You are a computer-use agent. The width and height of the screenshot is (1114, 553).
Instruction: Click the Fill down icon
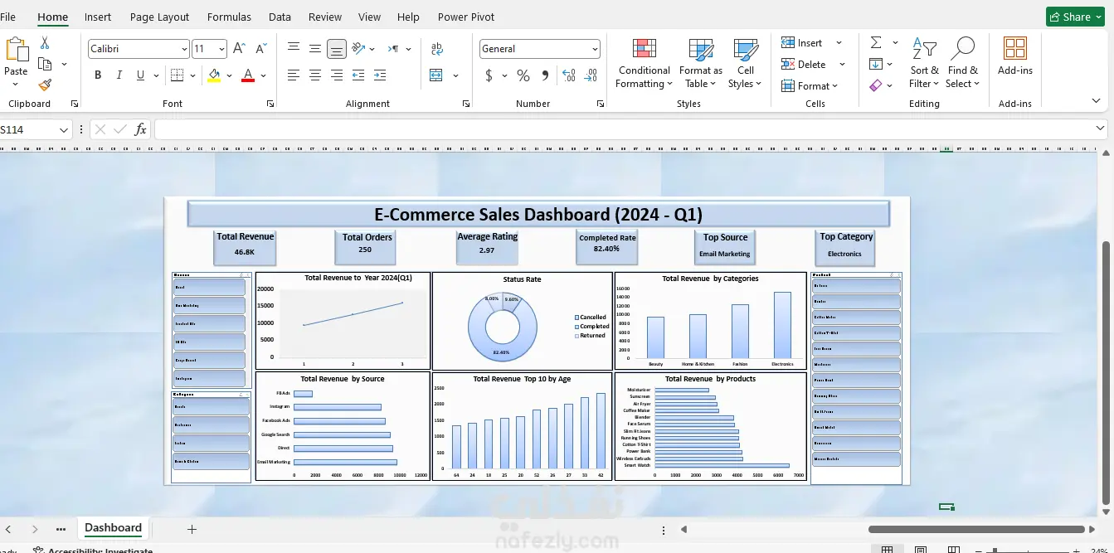pos(876,64)
